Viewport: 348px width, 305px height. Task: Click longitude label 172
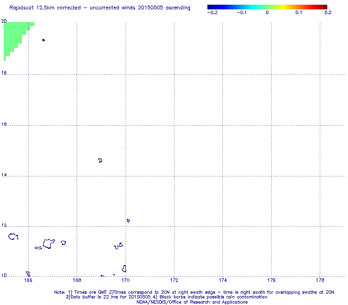point(174,281)
